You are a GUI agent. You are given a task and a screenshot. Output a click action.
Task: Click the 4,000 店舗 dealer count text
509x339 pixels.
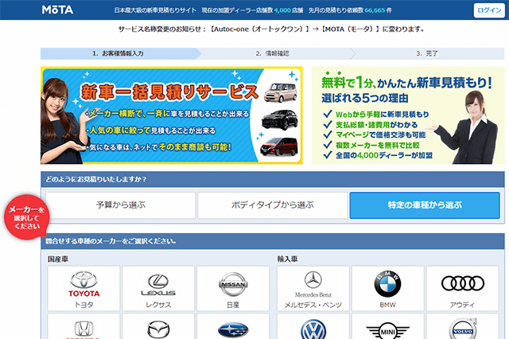[x=288, y=10]
